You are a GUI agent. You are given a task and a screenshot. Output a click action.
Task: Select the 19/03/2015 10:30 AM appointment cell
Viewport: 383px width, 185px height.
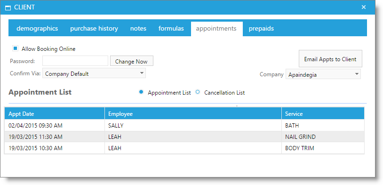(x=55, y=148)
